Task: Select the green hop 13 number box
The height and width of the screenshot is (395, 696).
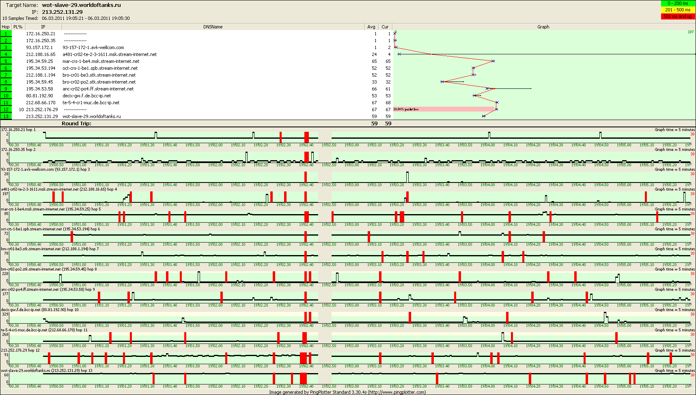Action: (x=6, y=116)
